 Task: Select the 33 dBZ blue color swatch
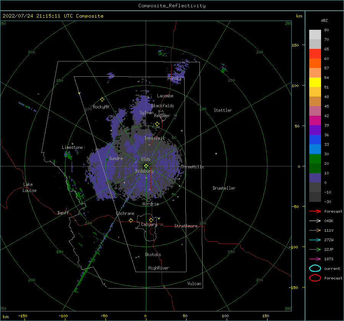coord(315,140)
